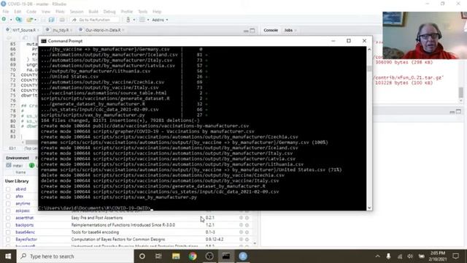This screenshot has height=263, width=467.
Task: Click the Windows search box in taskbar
Action: [x=75, y=256]
